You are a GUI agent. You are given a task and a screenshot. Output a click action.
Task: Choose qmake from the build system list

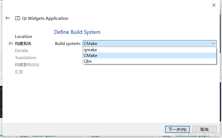150,50
